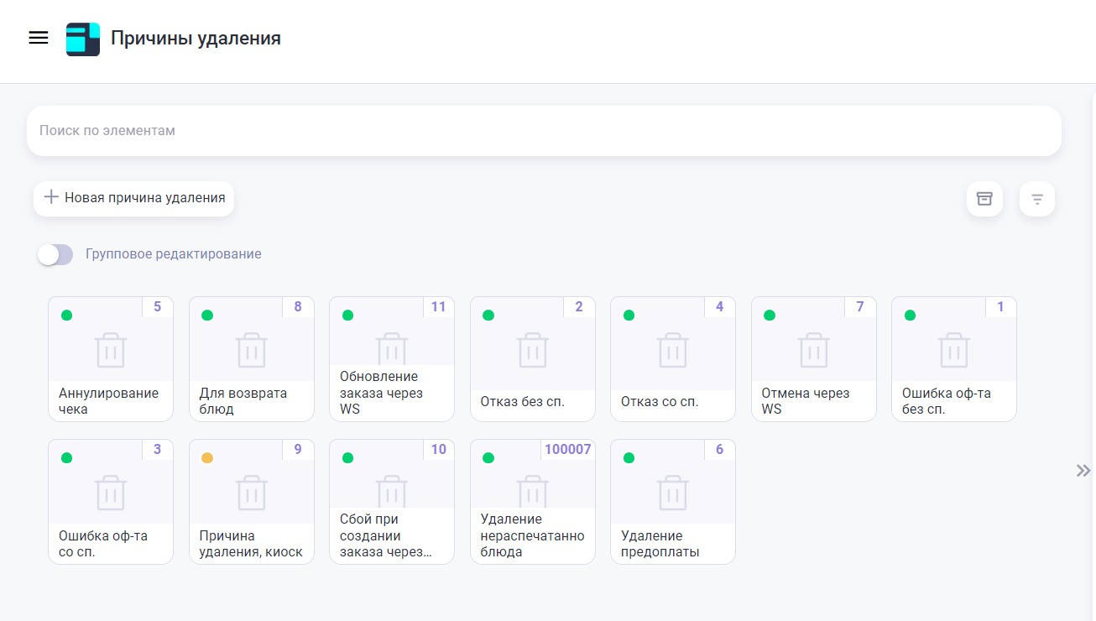The width and height of the screenshot is (1096, 621).
Task: Focus the Поиск по элементам search field
Action: pyautogui.click(x=544, y=131)
